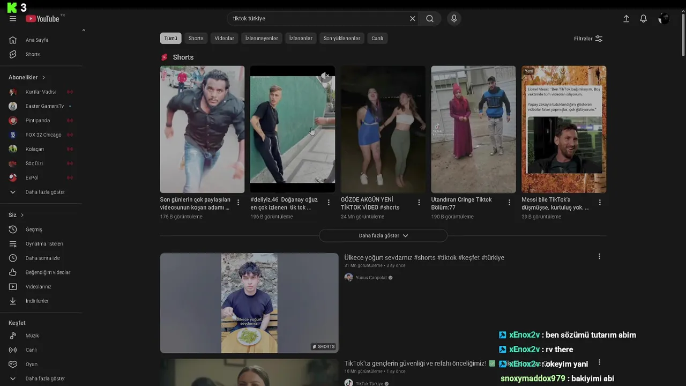Open TikTok Türkiye channel link

point(369,383)
